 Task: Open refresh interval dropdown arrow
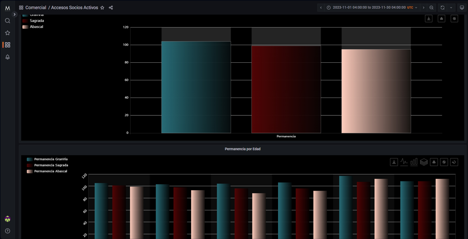tap(451, 8)
